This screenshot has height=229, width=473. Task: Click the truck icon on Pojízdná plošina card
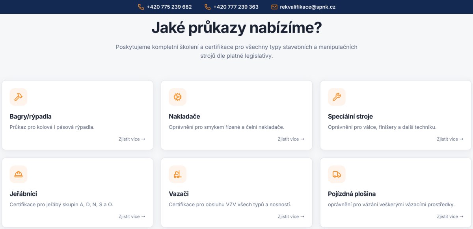tap(337, 174)
